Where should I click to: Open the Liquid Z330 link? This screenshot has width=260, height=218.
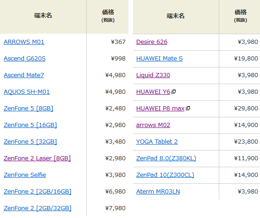[153, 75]
